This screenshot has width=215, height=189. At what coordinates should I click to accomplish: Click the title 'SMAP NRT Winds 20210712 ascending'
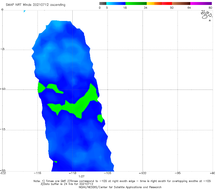click(x=35, y=5)
